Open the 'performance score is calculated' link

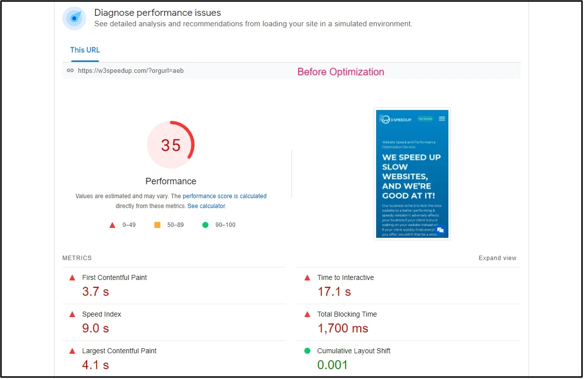(x=224, y=196)
